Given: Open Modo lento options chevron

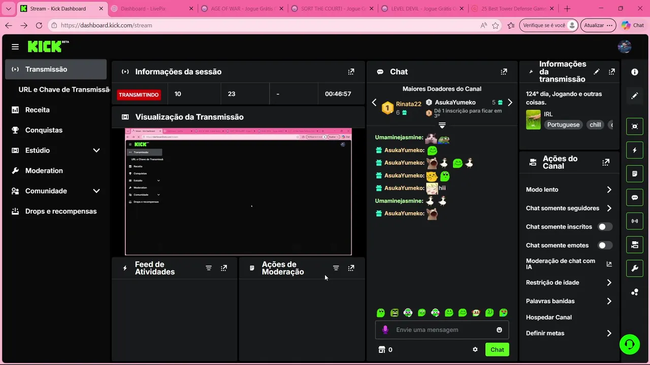Looking at the screenshot, I should pos(609,190).
